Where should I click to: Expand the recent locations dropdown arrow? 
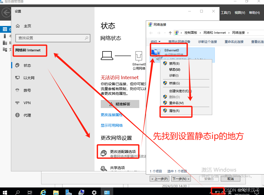pos(165,33)
